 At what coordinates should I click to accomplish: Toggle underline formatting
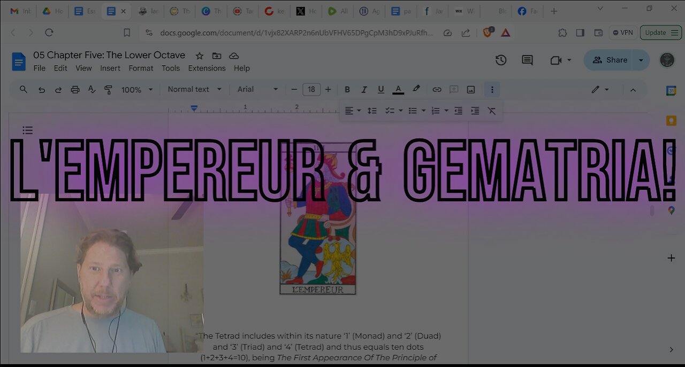[x=381, y=89]
